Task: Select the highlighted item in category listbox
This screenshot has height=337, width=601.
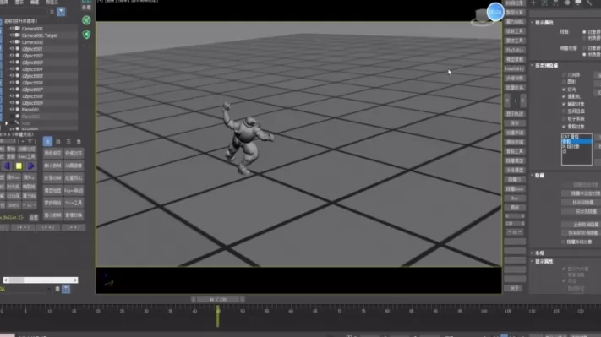Action: pos(576,141)
